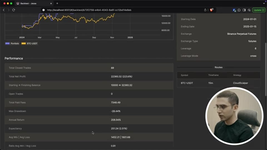Click the Open Trades row
The image size is (267, 150).
(89, 94)
